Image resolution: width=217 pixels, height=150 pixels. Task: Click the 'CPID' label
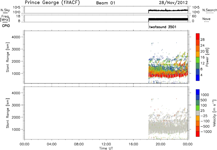coord(6,26)
